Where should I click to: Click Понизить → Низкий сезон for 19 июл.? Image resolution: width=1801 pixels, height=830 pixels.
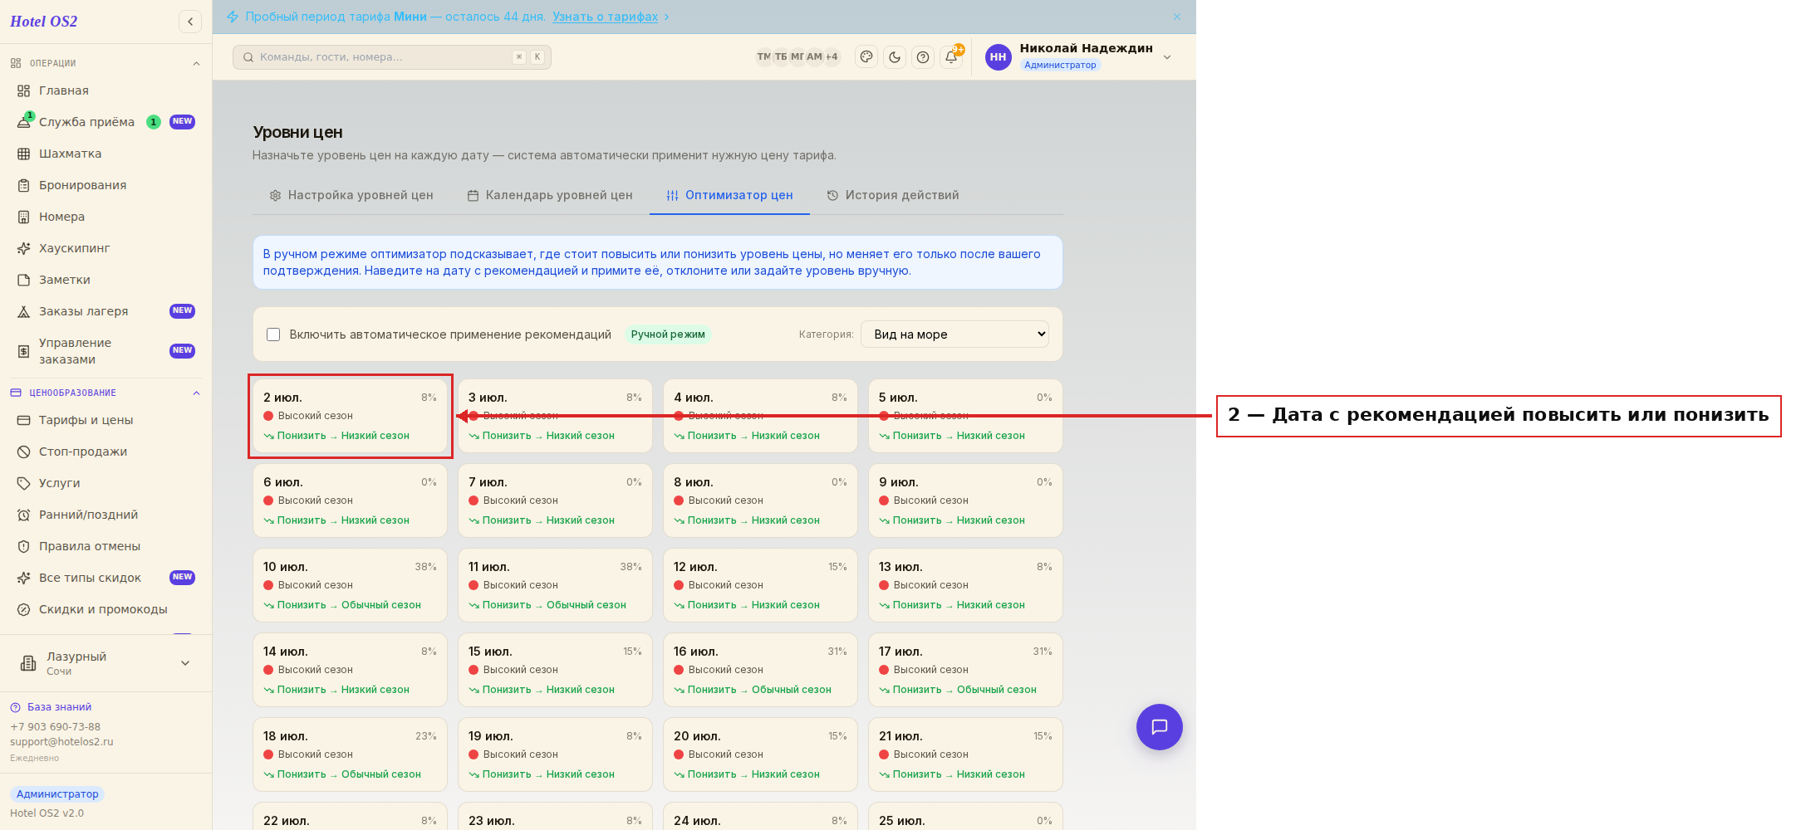point(542,774)
